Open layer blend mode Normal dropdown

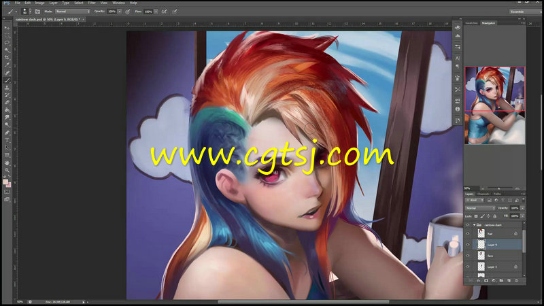click(x=480, y=208)
